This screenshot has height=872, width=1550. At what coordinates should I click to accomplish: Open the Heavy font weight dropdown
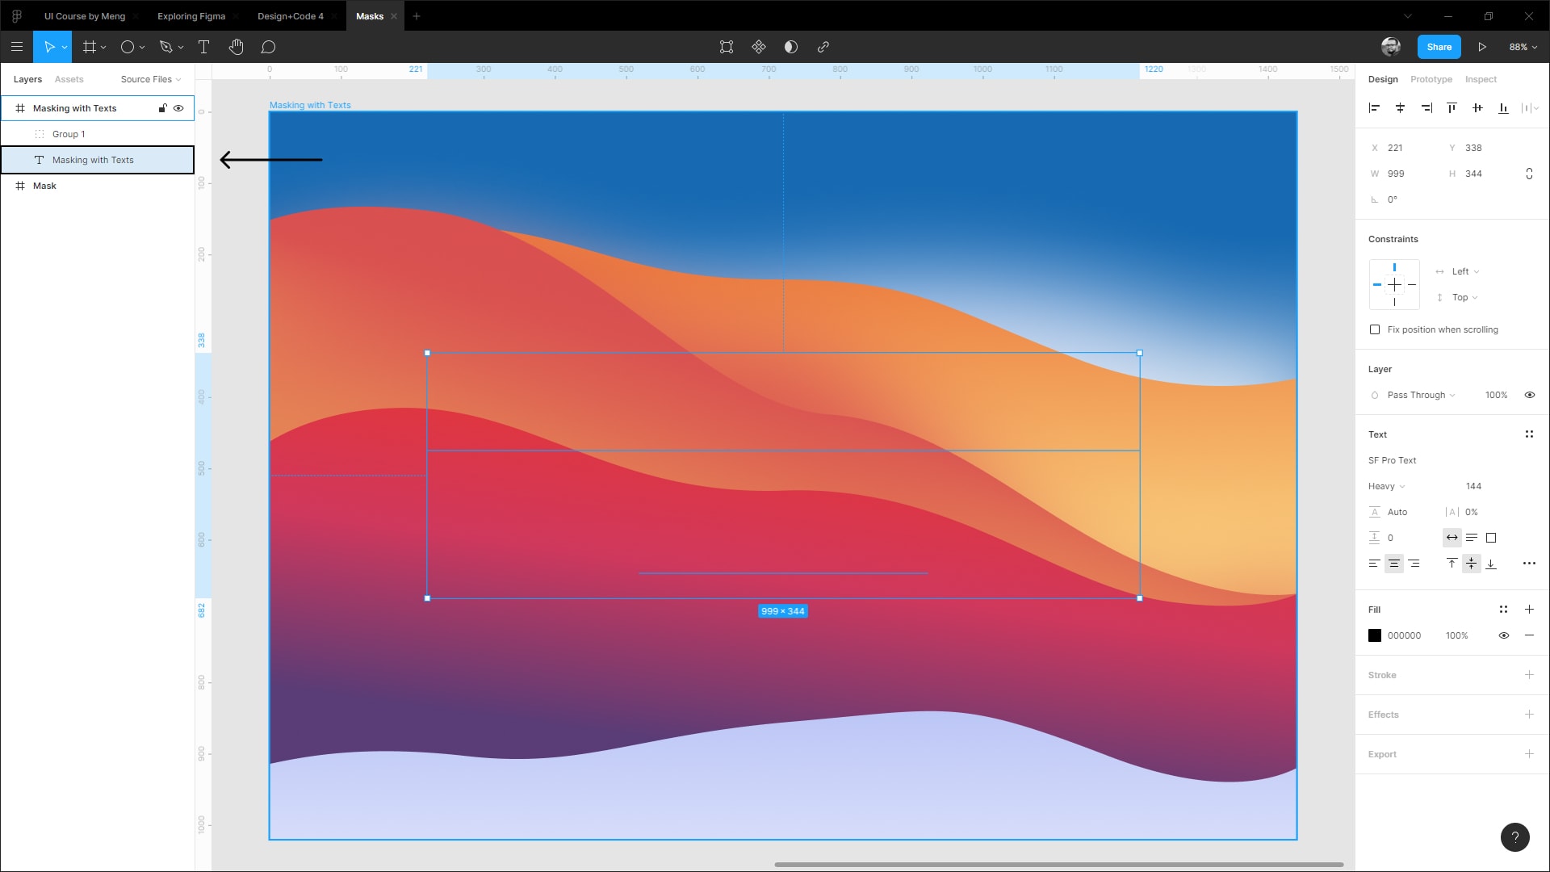(x=1386, y=486)
